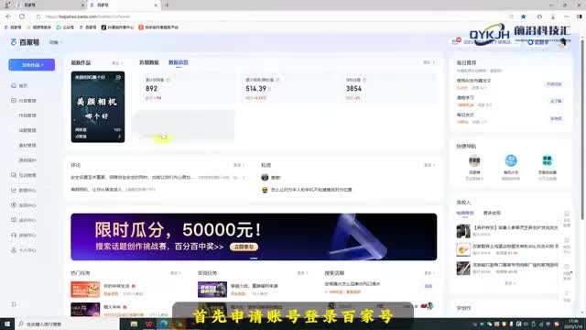Click the browser back arrow
Viewport: 586px width, 330px height.
pyautogui.click(x=8, y=16)
